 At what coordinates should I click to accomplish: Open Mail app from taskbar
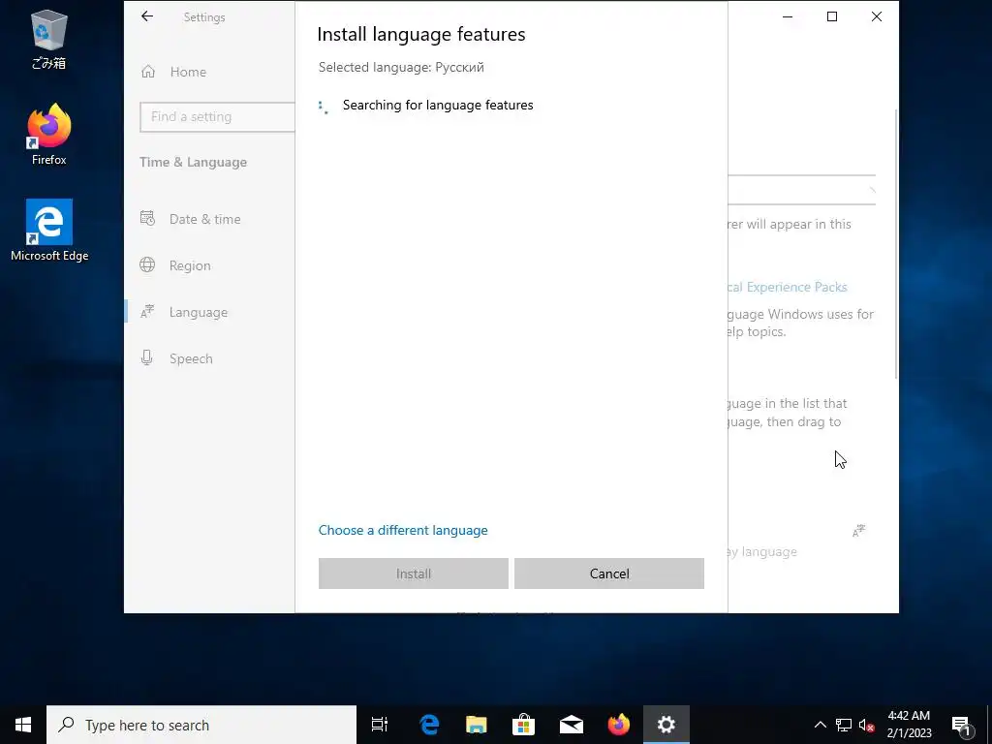pyautogui.click(x=571, y=725)
